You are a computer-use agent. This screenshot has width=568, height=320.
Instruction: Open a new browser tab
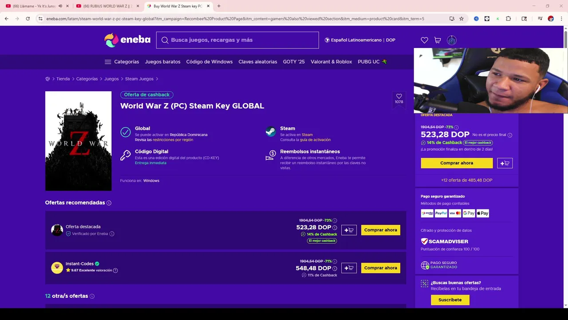219,6
